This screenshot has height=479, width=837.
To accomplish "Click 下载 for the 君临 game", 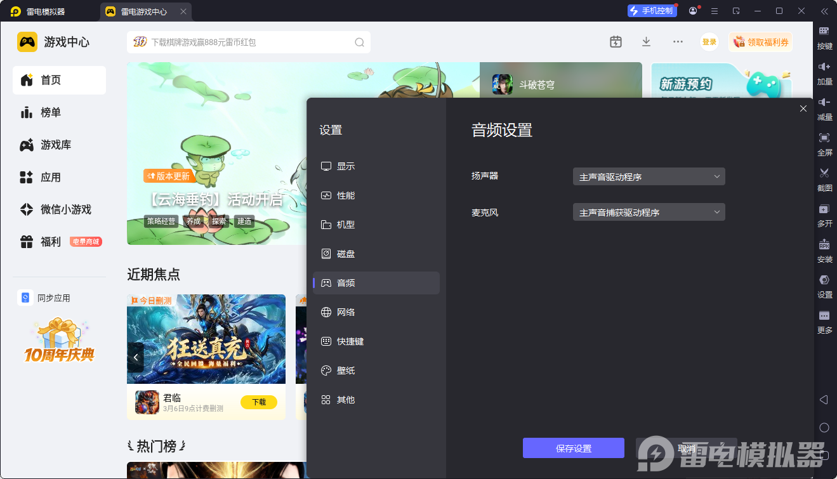I will pos(259,402).
